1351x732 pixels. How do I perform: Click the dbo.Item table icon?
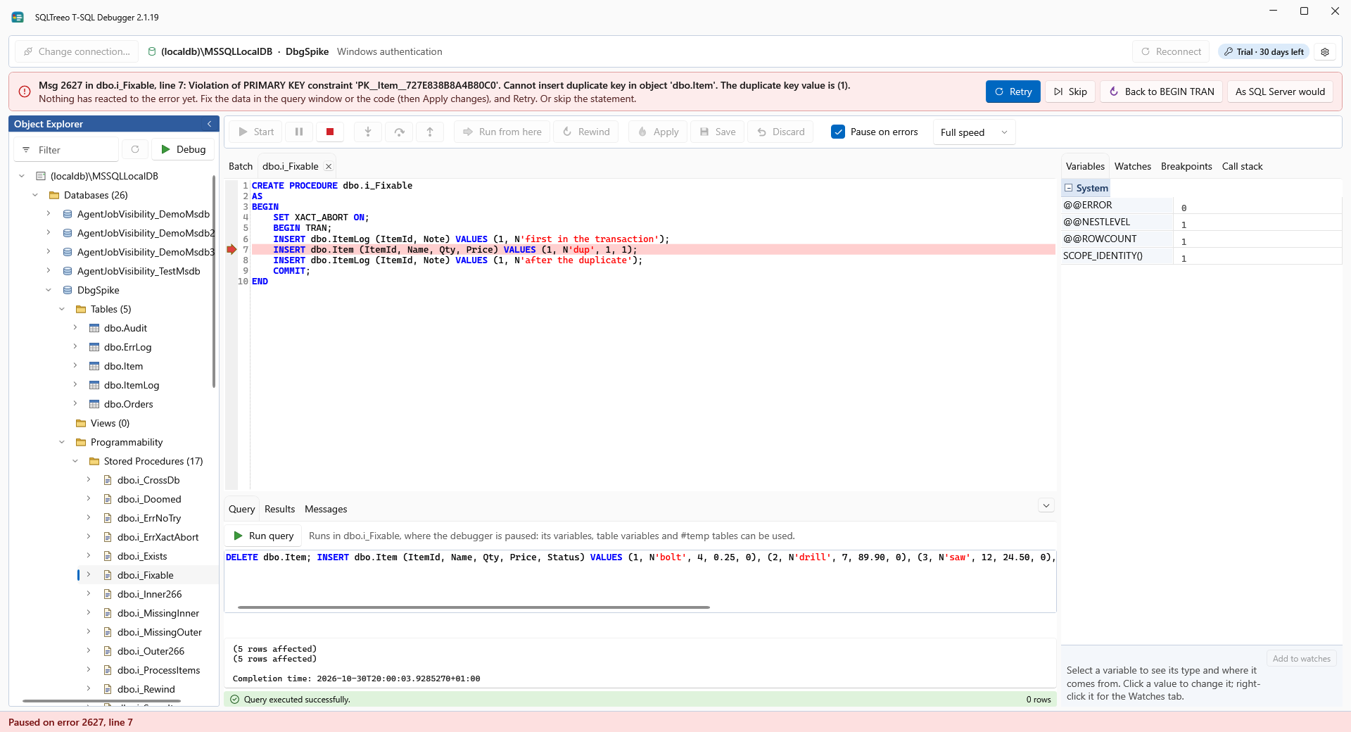[94, 366]
